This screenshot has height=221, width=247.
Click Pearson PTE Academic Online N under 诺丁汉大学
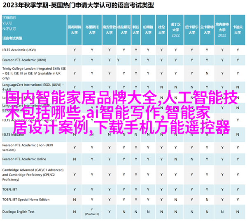[x=176, y=159]
